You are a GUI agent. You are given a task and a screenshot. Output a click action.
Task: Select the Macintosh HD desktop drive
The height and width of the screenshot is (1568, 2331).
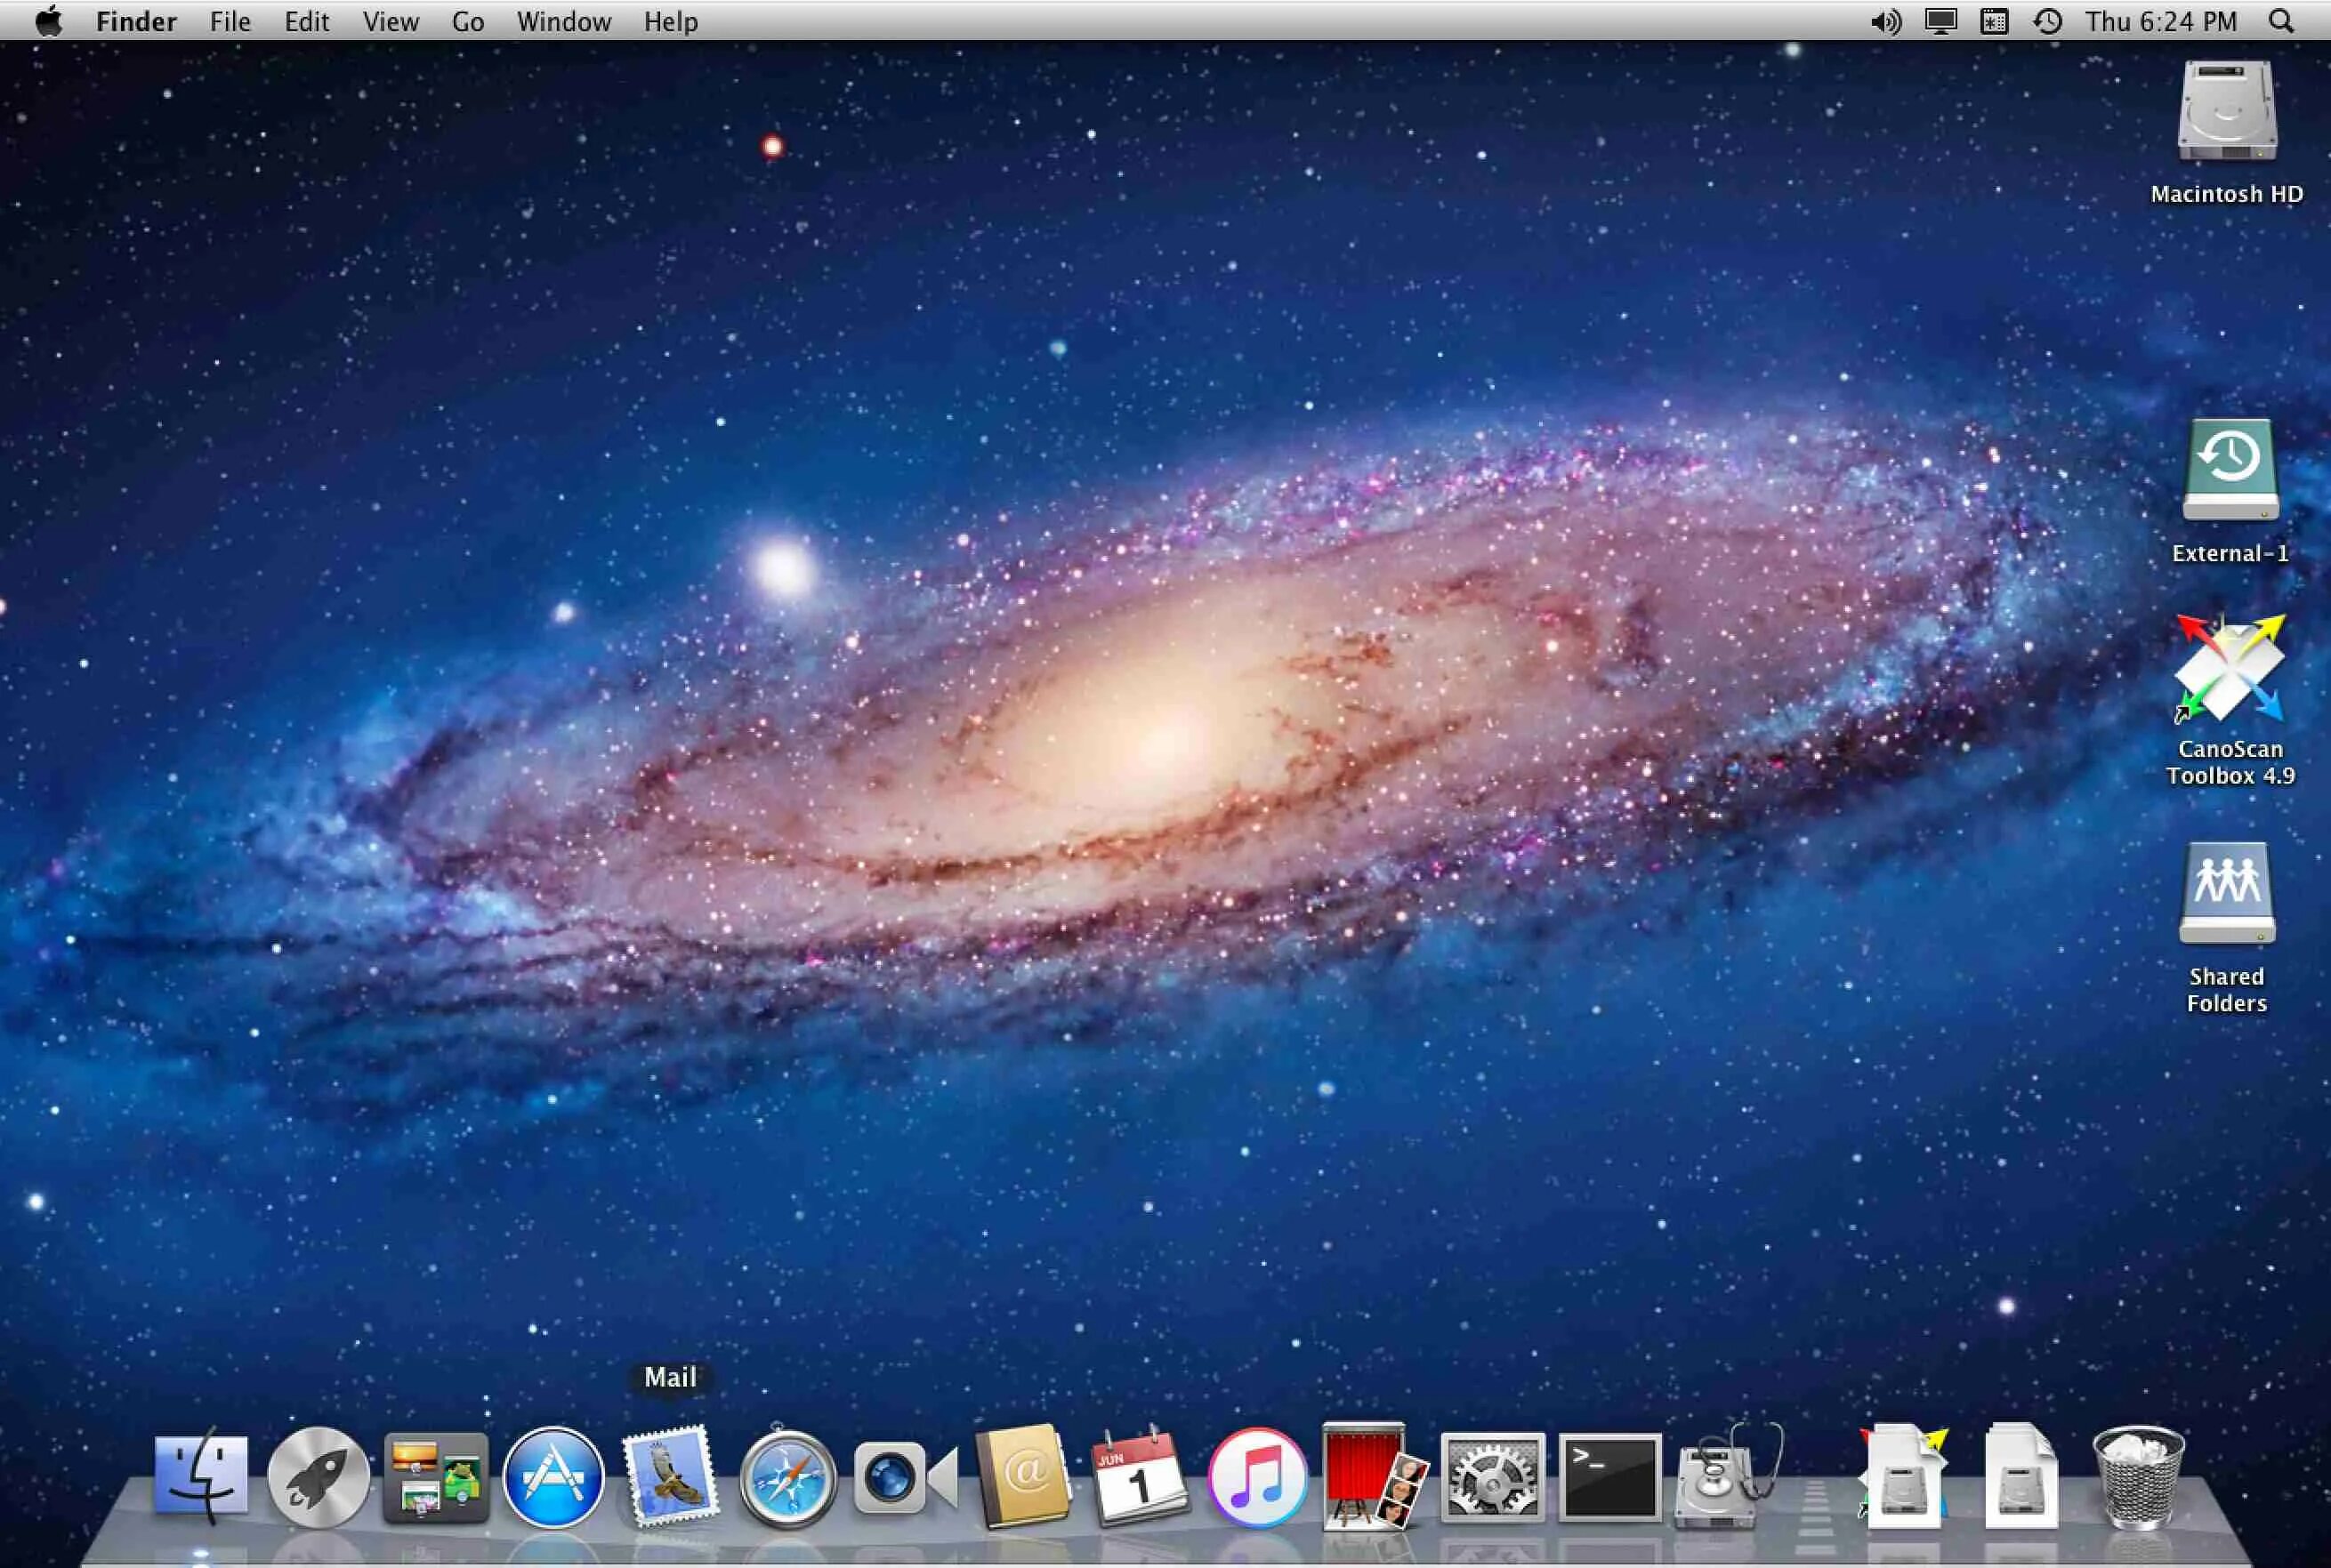coord(2227,112)
